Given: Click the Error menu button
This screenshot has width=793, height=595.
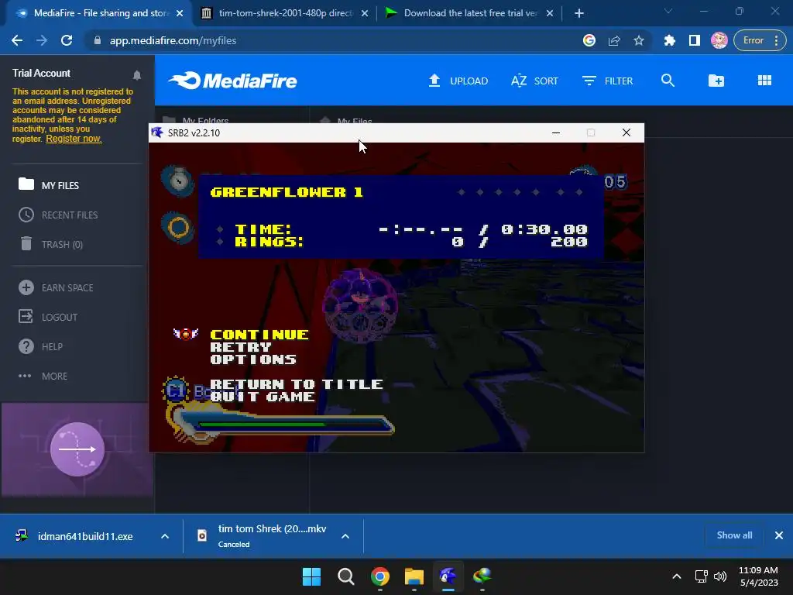Looking at the screenshot, I should pyautogui.click(x=760, y=40).
